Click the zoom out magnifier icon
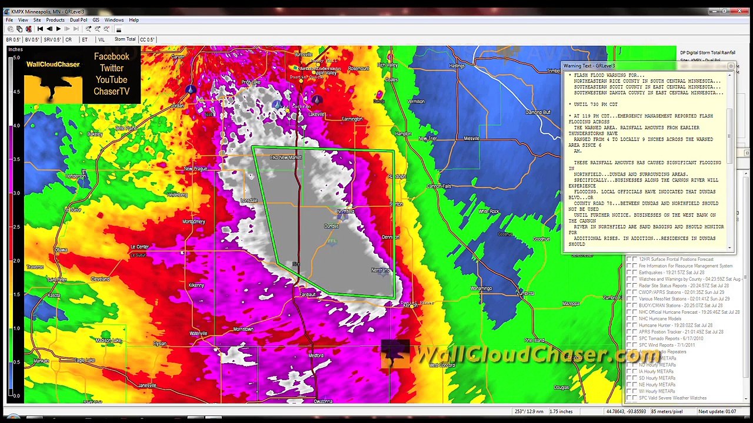Screen dimensions: 753x423 click(x=97, y=29)
